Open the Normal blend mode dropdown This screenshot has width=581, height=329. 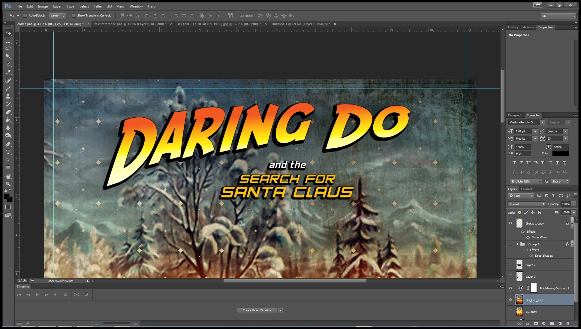click(526, 204)
